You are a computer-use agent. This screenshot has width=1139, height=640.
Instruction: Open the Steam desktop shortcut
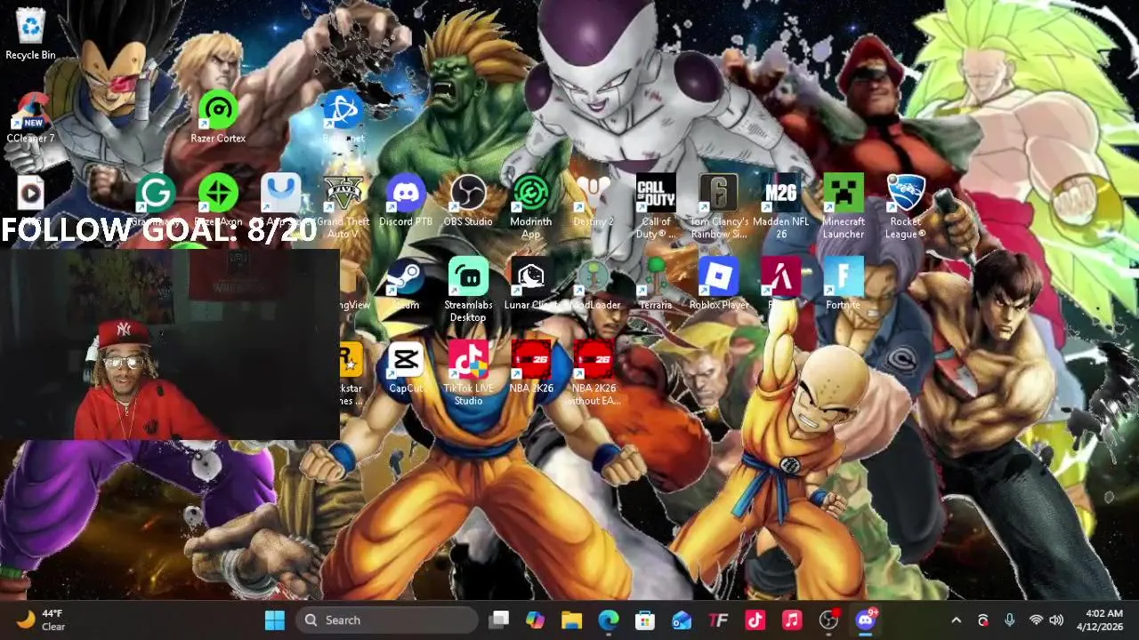pyautogui.click(x=406, y=284)
